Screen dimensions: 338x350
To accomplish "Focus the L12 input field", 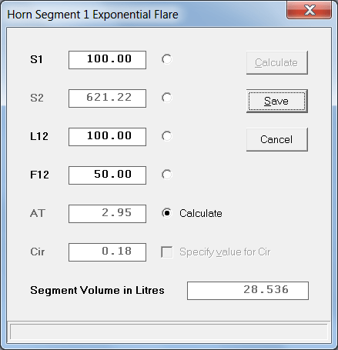I will pyautogui.click(x=107, y=137).
